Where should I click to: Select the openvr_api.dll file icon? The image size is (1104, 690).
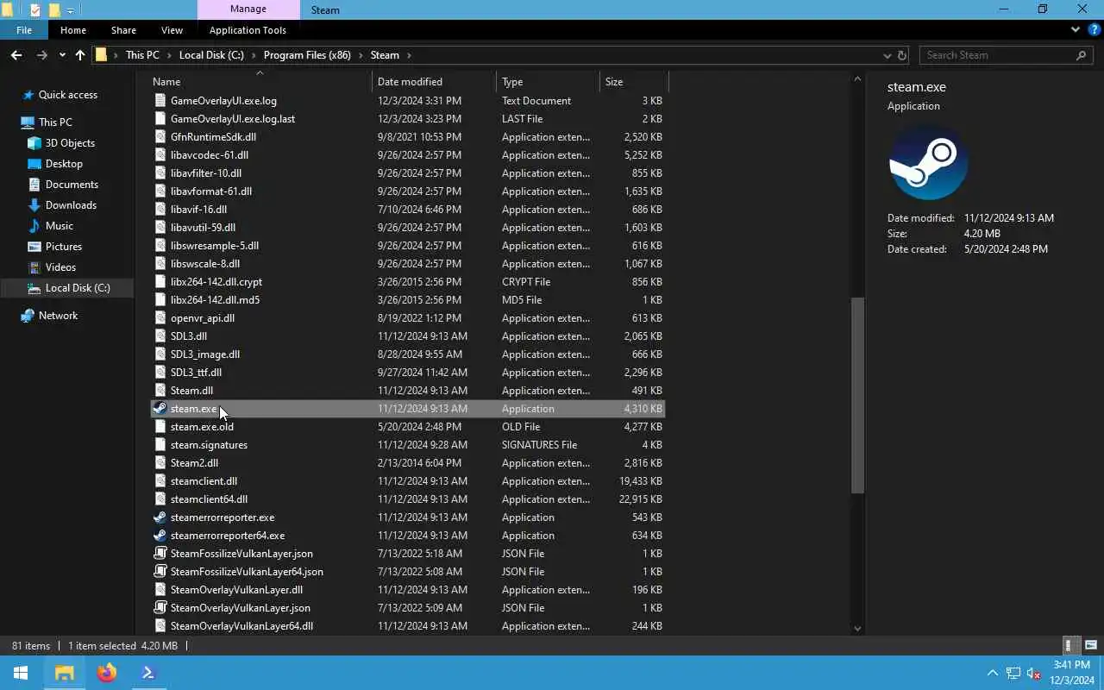(x=160, y=318)
